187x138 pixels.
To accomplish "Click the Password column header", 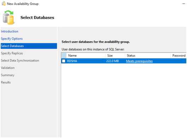I will [179, 56].
